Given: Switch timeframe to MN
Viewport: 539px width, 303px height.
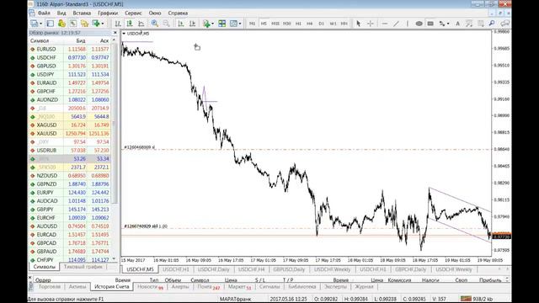Looking at the screenshot, I should [344, 24].
